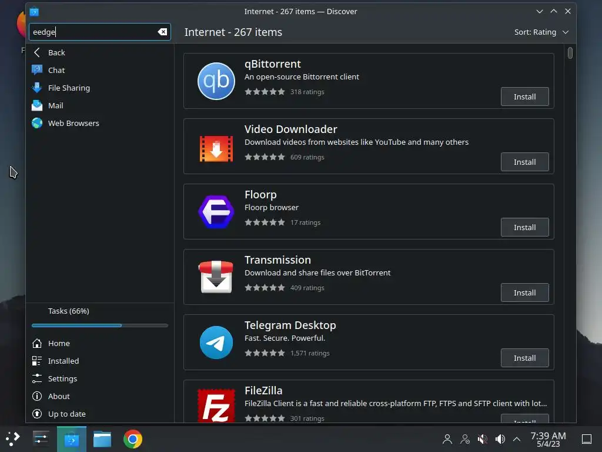
Task: Launch Google Chrome from taskbar
Action: (133, 439)
